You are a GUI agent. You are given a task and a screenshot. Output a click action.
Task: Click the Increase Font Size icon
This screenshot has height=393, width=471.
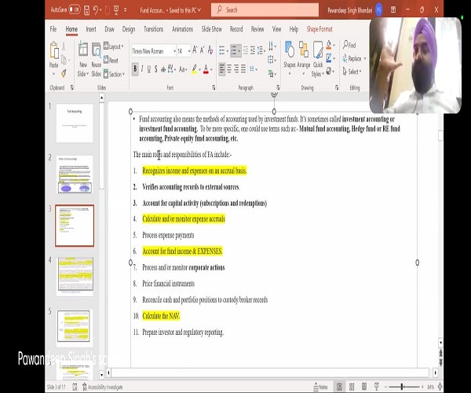(195, 50)
